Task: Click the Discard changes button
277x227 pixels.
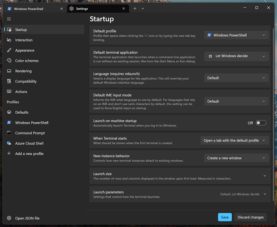Action: (250, 217)
